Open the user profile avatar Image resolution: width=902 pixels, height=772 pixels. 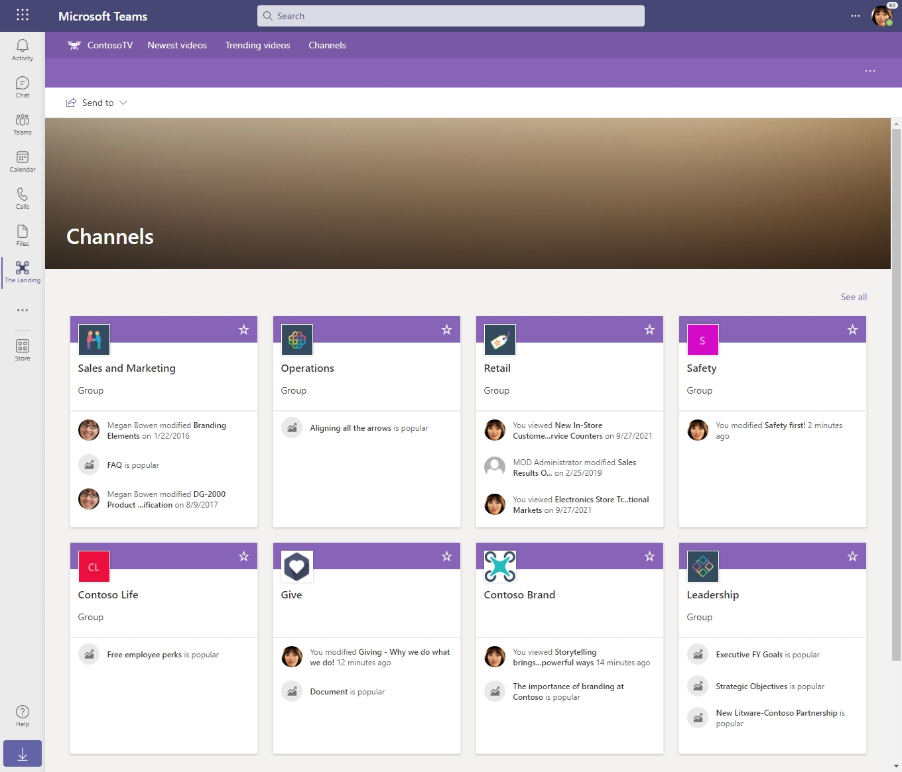pyautogui.click(x=882, y=15)
